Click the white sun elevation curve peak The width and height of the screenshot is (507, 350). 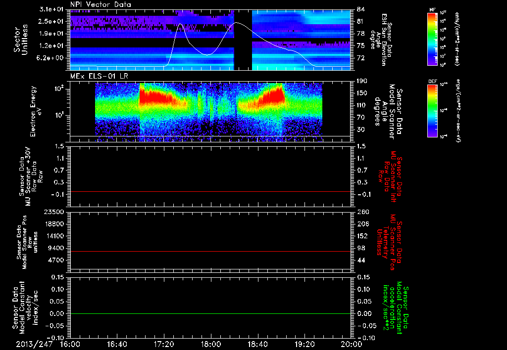pyautogui.click(x=236, y=23)
